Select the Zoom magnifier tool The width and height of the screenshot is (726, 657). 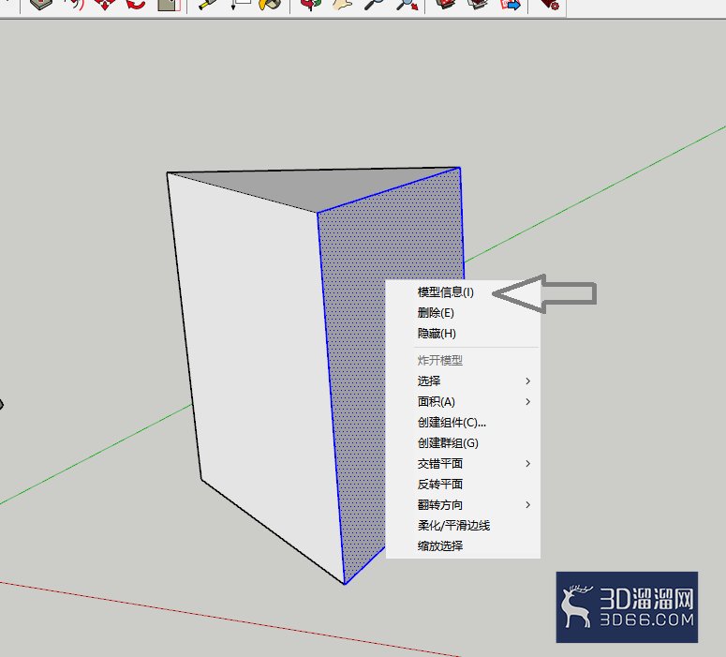pyautogui.click(x=375, y=4)
